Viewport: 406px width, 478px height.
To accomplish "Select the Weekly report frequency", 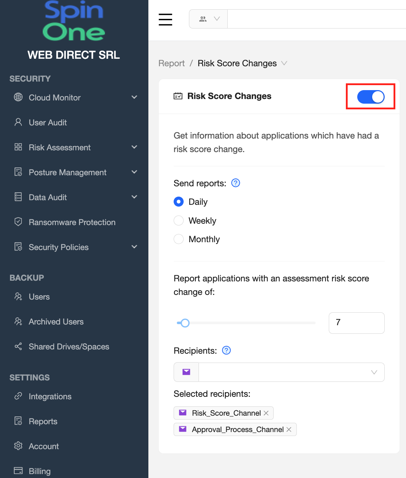I will tap(179, 221).
